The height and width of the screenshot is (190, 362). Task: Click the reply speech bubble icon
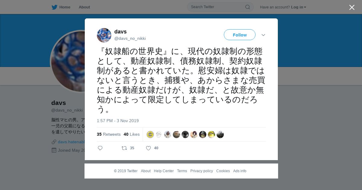(x=100, y=148)
